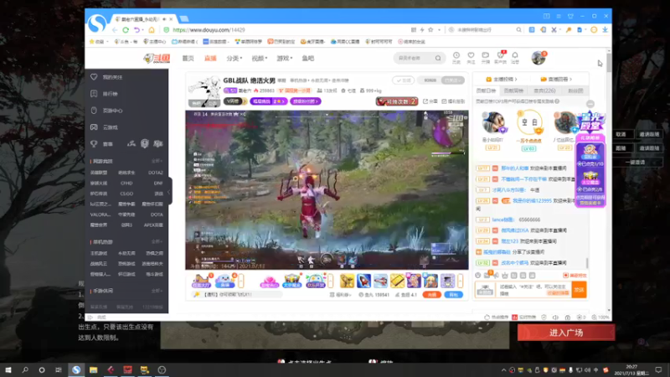Select the 鱼吧 navigation item
The image size is (670, 377).
point(307,58)
